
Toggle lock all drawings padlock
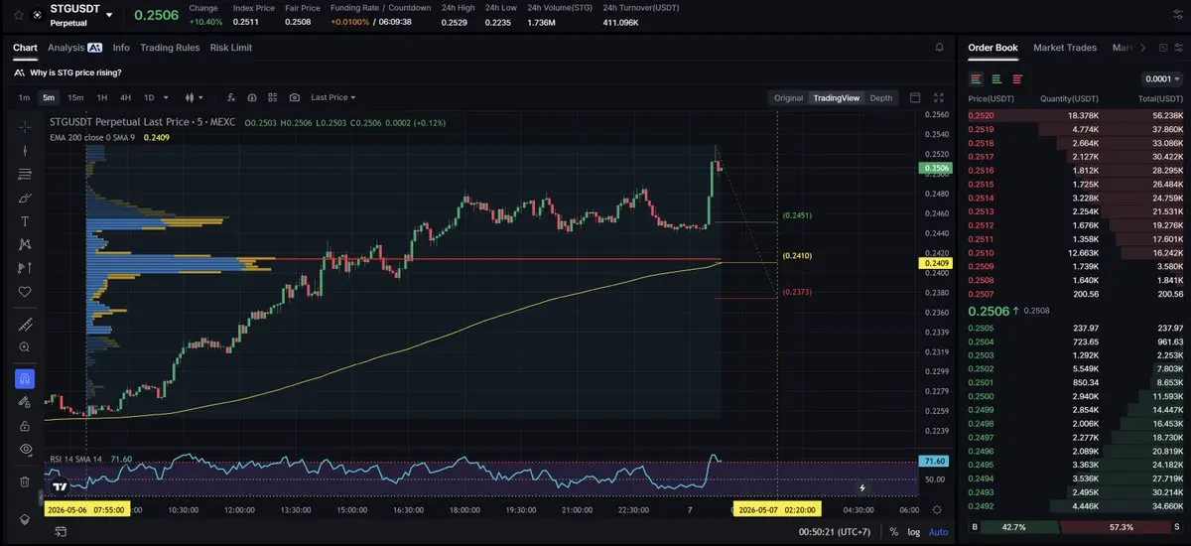pos(25,426)
